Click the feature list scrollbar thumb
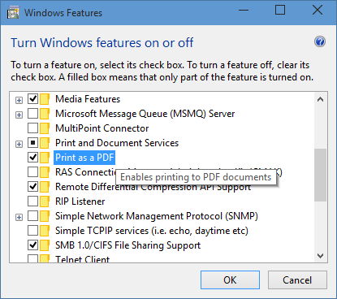The height and width of the screenshot is (299, 337). 320,175
